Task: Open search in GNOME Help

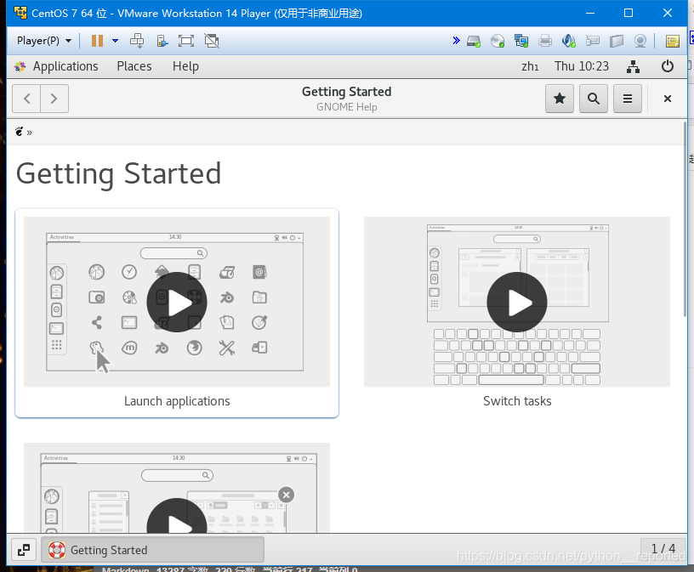Action: [x=594, y=99]
